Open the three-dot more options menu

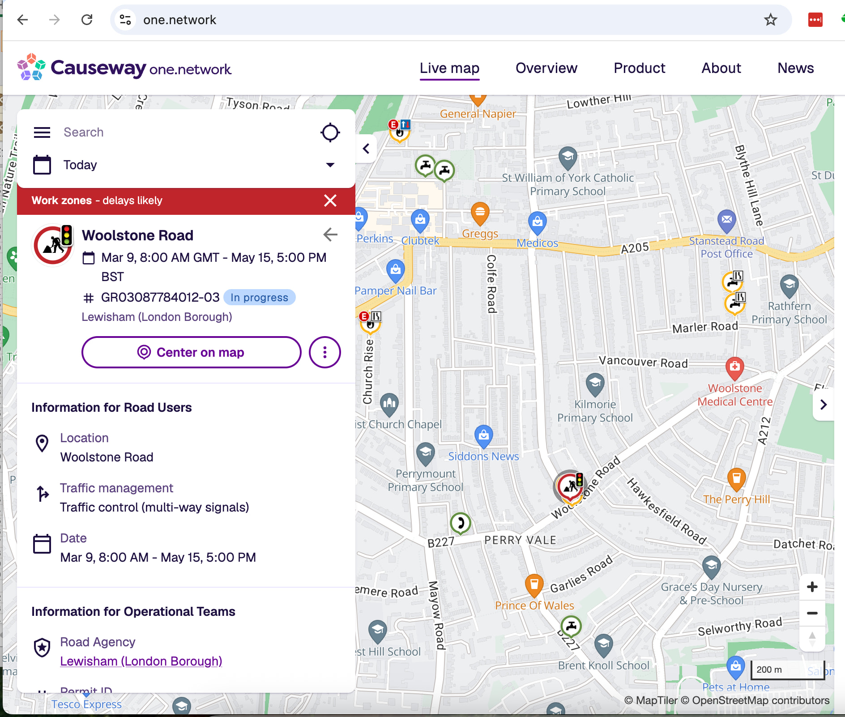point(324,352)
